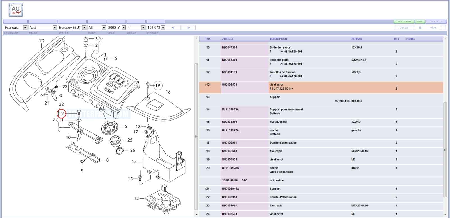Open the Region dropdown showing Europe+ (EU)
The height and width of the screenshot is (218, 450).
pyautogui.click(x=84, y=28)
